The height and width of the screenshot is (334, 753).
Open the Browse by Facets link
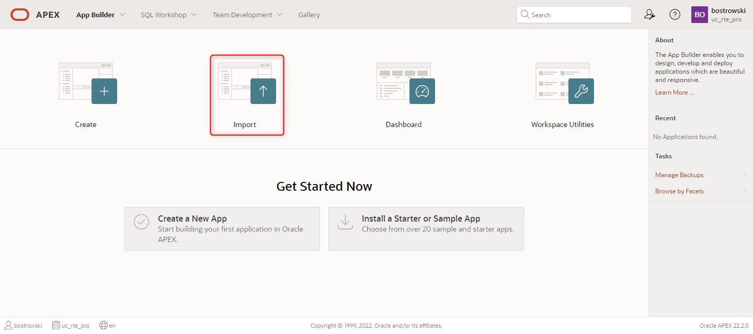pyautogui.click(x=679, y=191)
